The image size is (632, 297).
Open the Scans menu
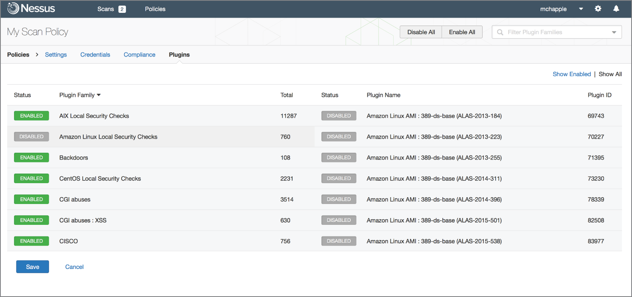click(x=106, y=9)
